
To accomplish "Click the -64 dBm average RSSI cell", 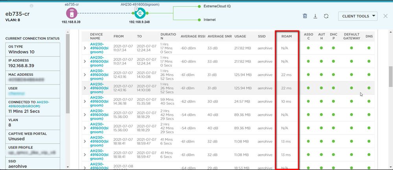I will [x=188, y=168].
